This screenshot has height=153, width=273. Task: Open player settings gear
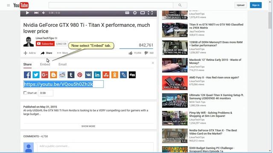point(135,13)
